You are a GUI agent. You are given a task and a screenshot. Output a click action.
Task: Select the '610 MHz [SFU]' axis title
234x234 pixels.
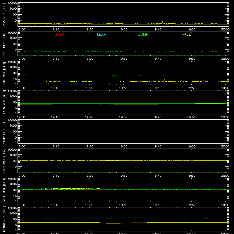[x=4, y=73]
